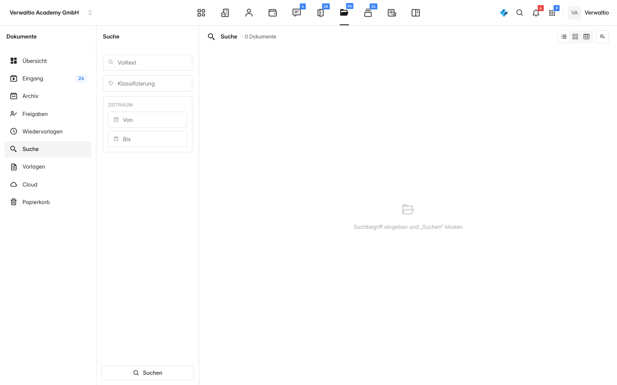Open the VA user avatar menu
The width and height of the screenshot is (617, 385).
point(575,13)
